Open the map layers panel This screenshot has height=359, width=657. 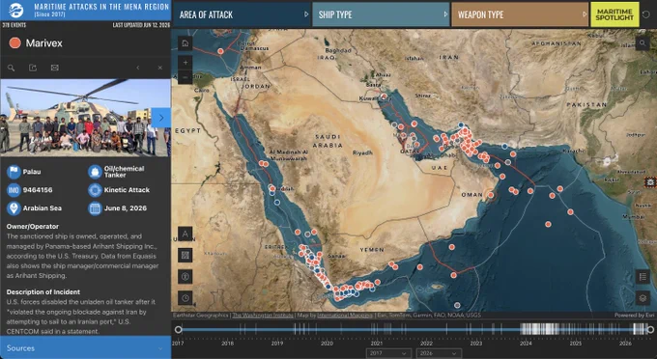(x=643, y=298)
